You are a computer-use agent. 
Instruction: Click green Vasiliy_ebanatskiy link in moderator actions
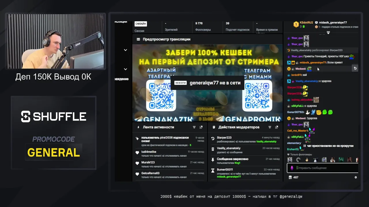[266, 142]
